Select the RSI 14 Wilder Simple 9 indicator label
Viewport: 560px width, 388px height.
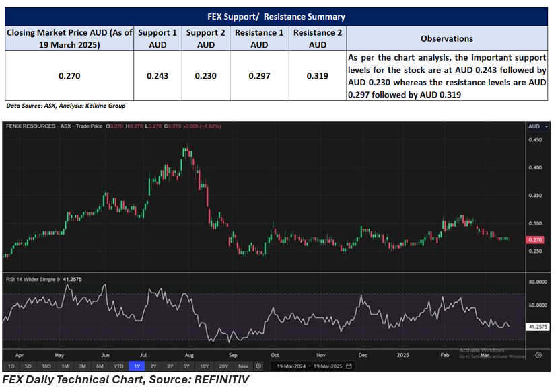click(x=33, y=280)
